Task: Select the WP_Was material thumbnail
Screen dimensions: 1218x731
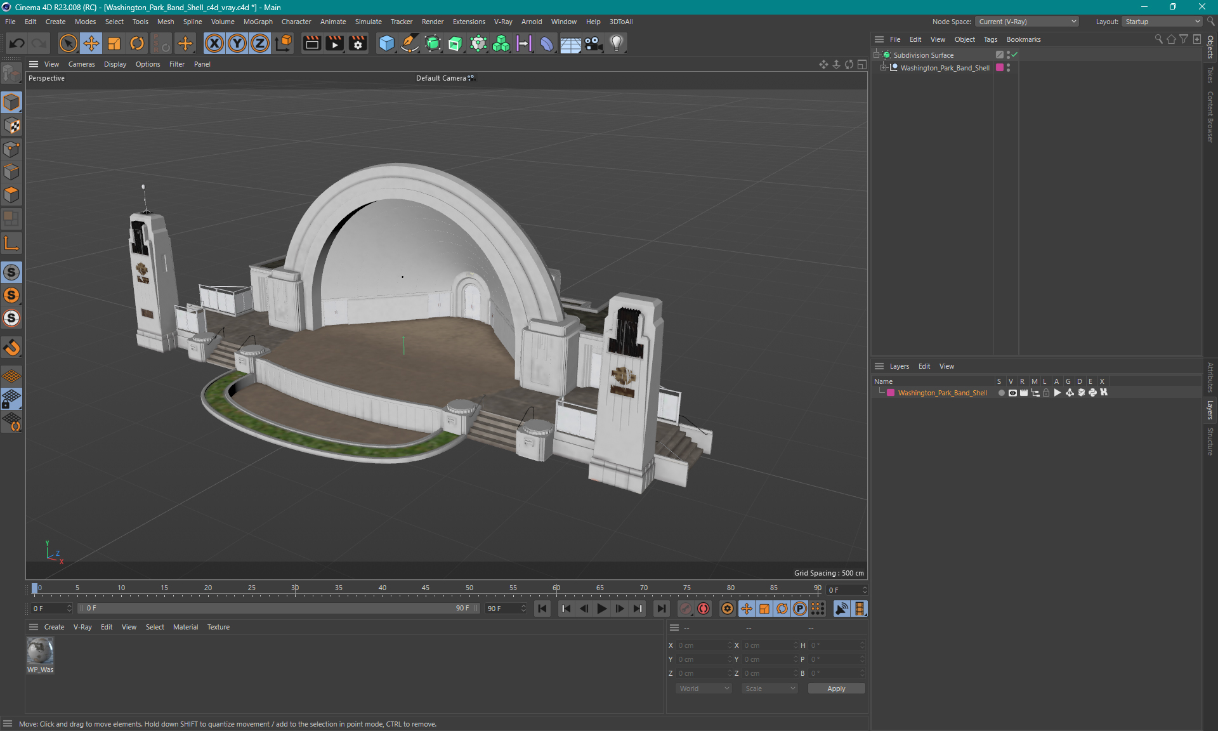Action: pyautogui.click(x=40, y=651)
